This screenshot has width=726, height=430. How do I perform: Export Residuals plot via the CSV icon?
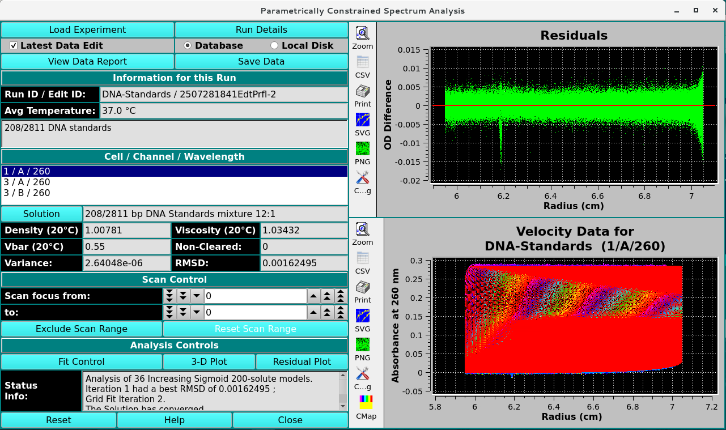pos(363,63)
